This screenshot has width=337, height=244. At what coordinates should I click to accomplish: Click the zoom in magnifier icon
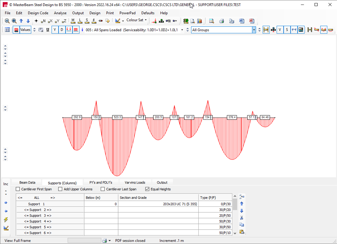pos(14,21)
